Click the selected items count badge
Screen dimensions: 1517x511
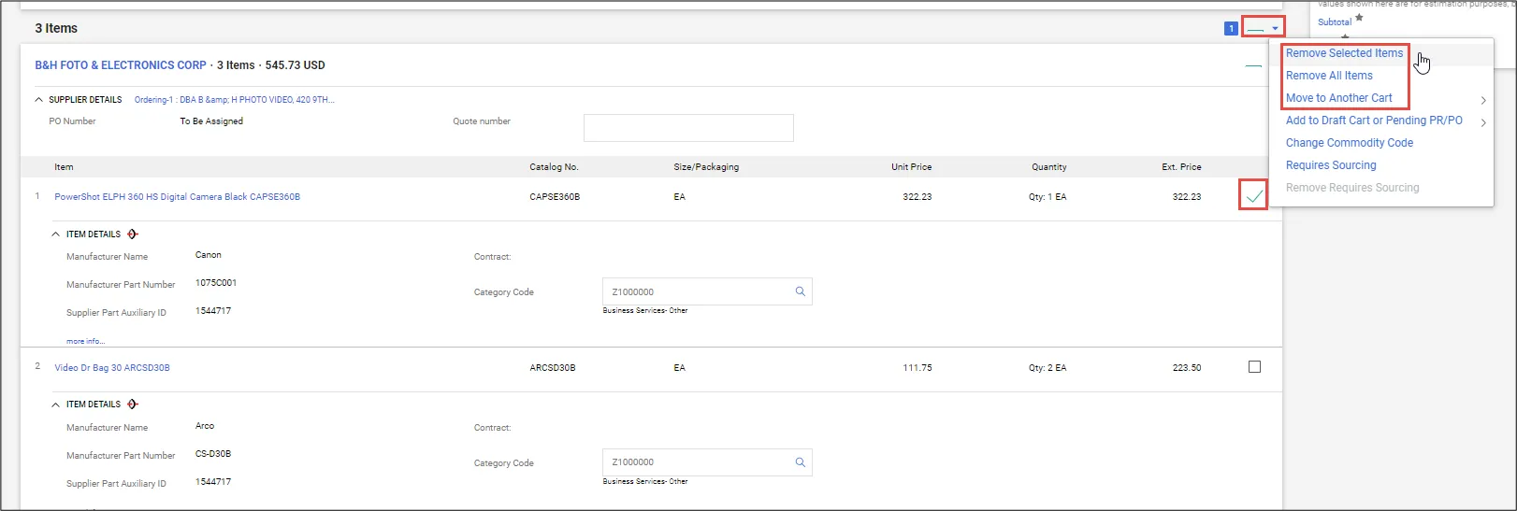[1231, 29]
